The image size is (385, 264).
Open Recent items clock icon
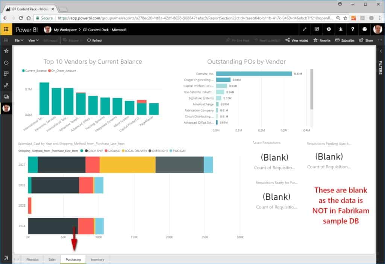click(6, 62)
